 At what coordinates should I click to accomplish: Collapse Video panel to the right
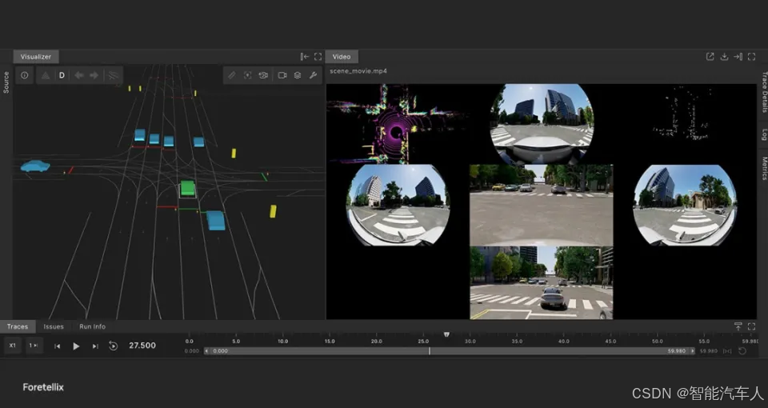[x=738, y=57]
